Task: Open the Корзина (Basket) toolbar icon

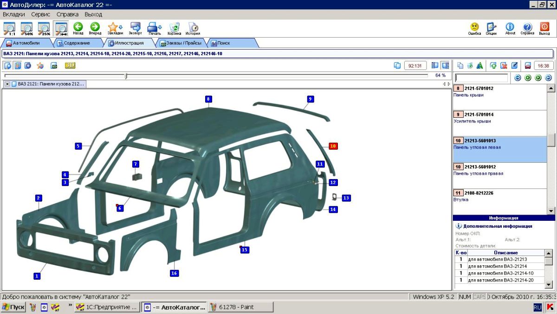Action: [175, 27]
